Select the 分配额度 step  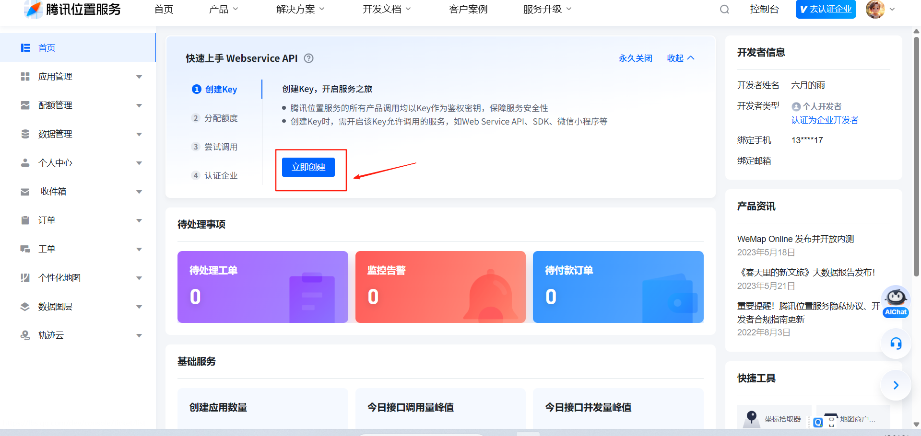[214, 118]
